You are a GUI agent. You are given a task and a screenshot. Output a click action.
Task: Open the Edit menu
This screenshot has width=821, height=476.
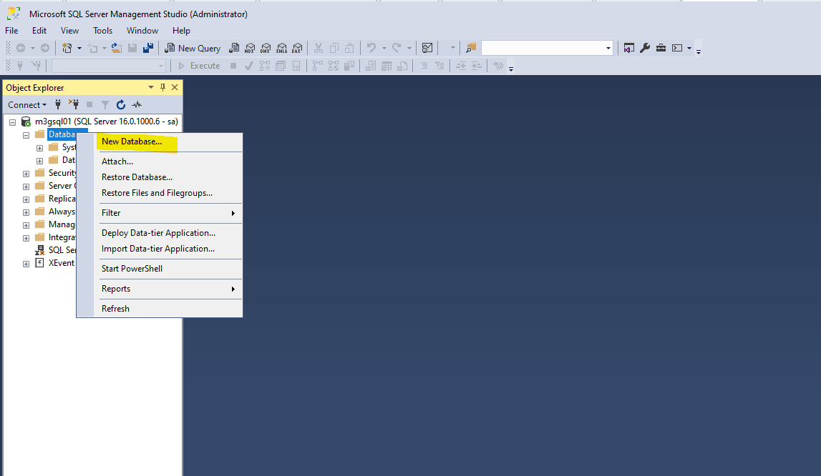[x=39, y=30]
